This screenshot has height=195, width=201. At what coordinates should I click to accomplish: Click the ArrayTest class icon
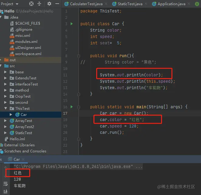tap(12, 120)
